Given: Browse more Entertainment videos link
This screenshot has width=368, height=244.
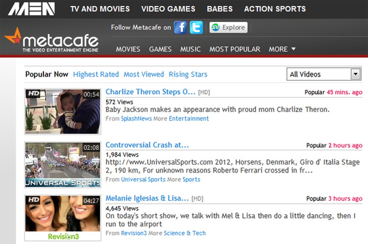Looking at the screenshot, I should (x=189, y=119).
